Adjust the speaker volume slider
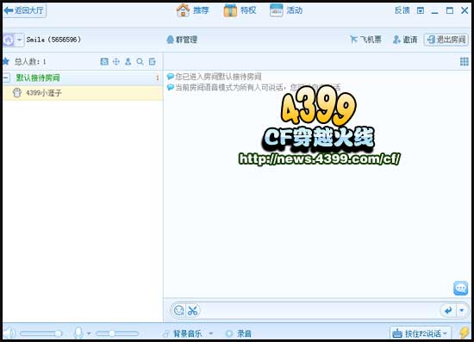The height and width of the screenshot is (342, 474). [41, 333]
